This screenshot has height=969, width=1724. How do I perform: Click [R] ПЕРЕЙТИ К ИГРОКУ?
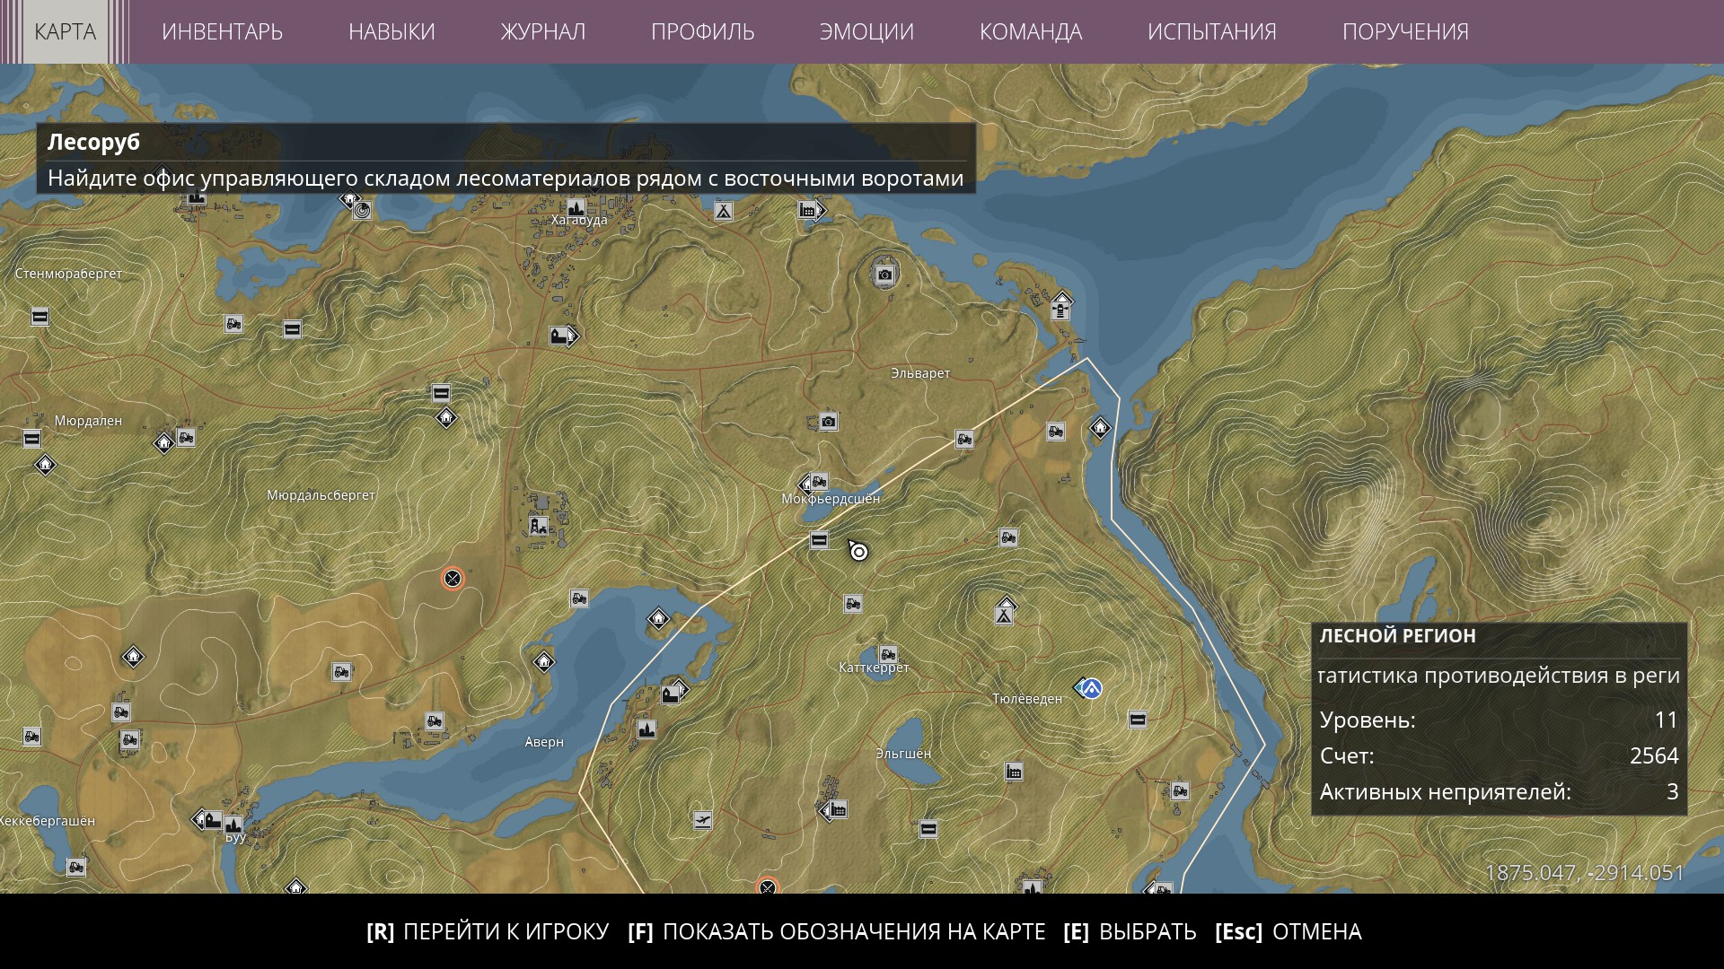click(488, 931)
